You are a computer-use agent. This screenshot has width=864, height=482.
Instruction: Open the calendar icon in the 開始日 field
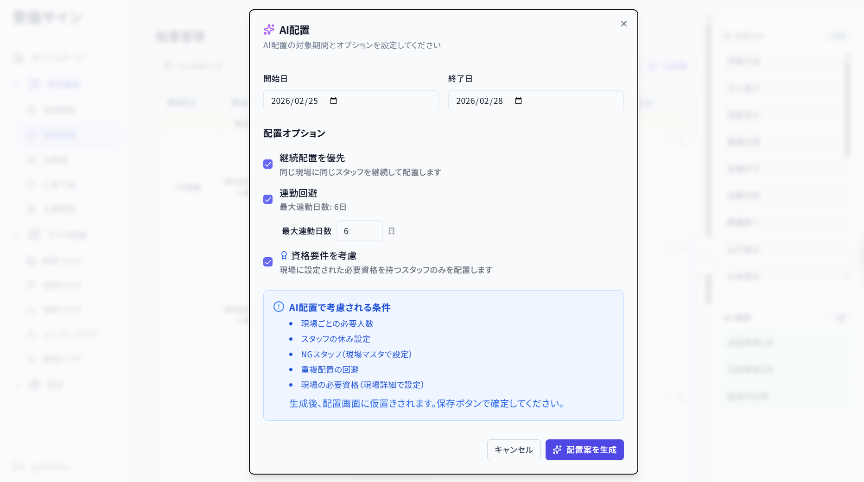[x=333, y=101]
